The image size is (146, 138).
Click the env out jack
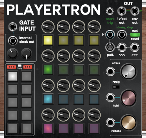coord(134,11)
